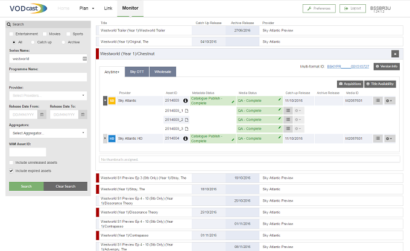The height and width of the screenshot is (251, 410).
Task: Click the green Search button
Action: tap(26, 186)
